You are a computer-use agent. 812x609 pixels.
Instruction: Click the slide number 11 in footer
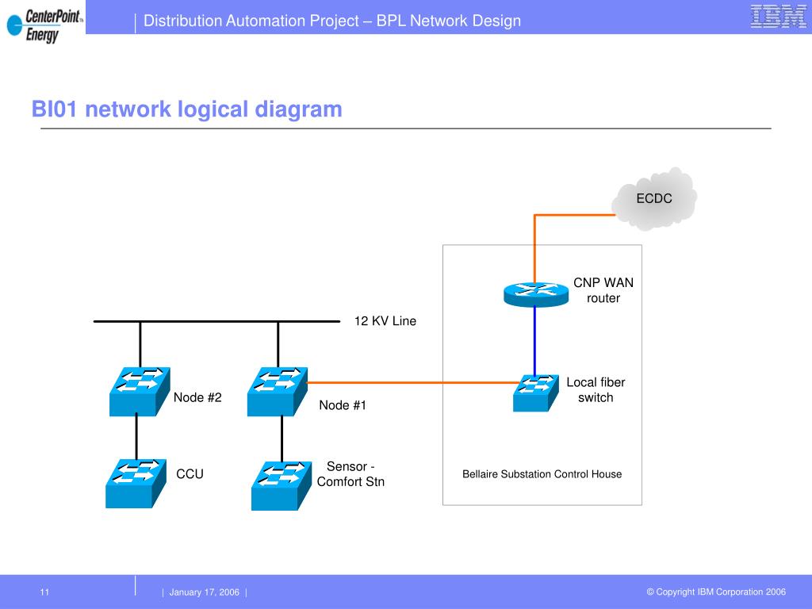click(x=44, y=592)
